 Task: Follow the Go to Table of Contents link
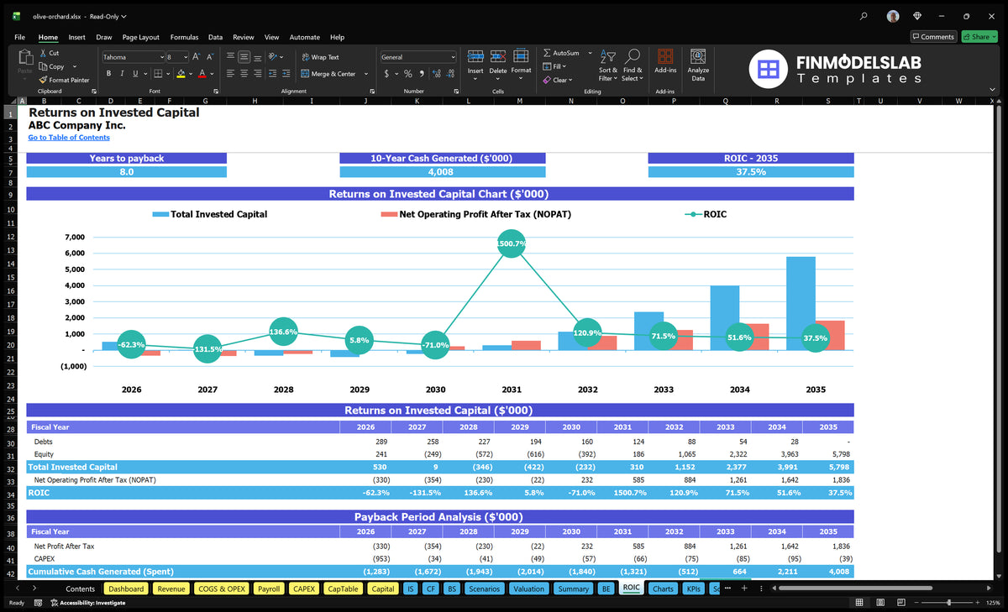coord(69,138)
